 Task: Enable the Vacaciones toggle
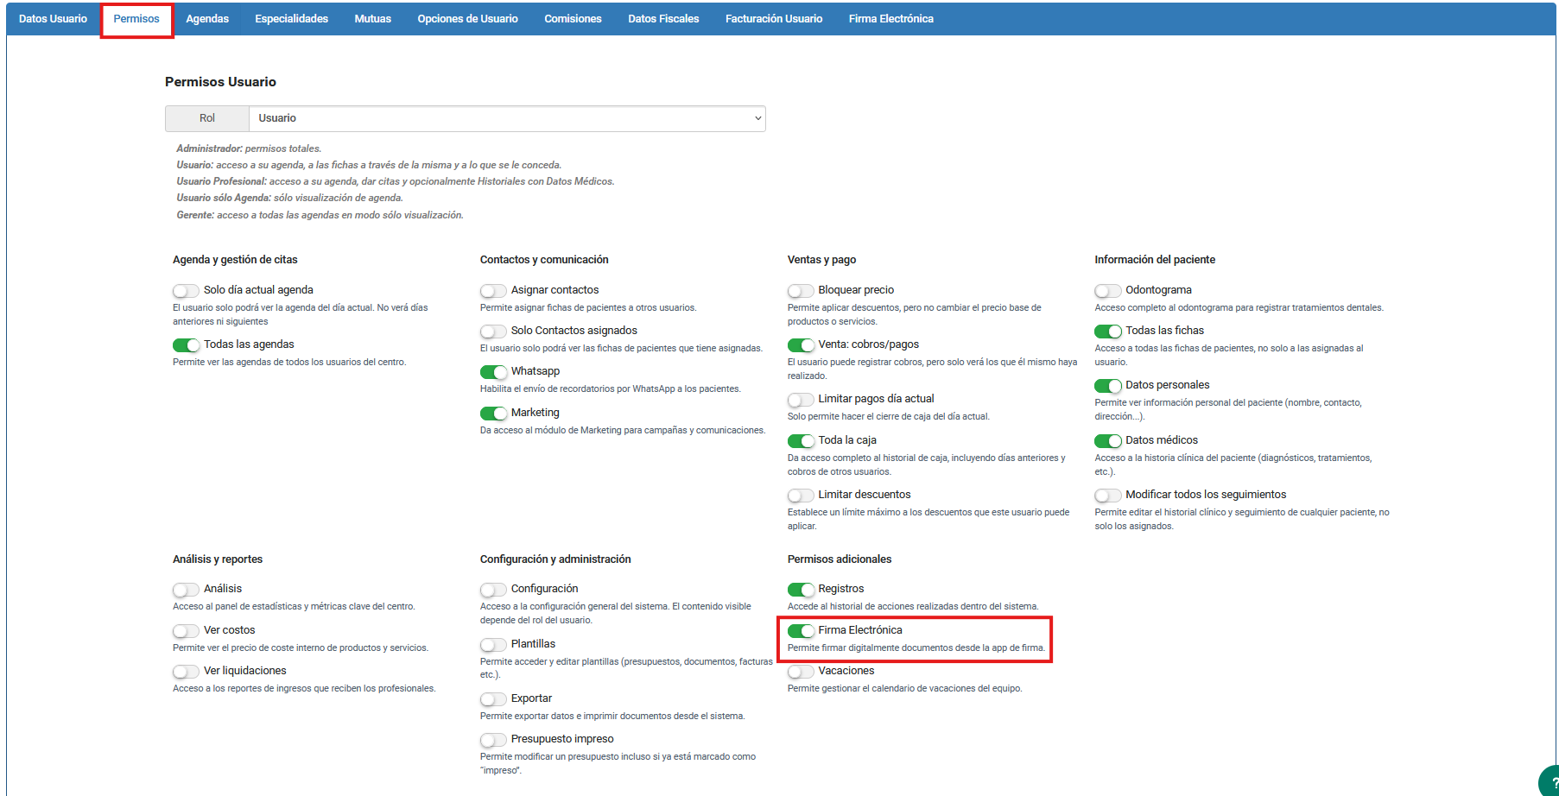pos(801,672)
